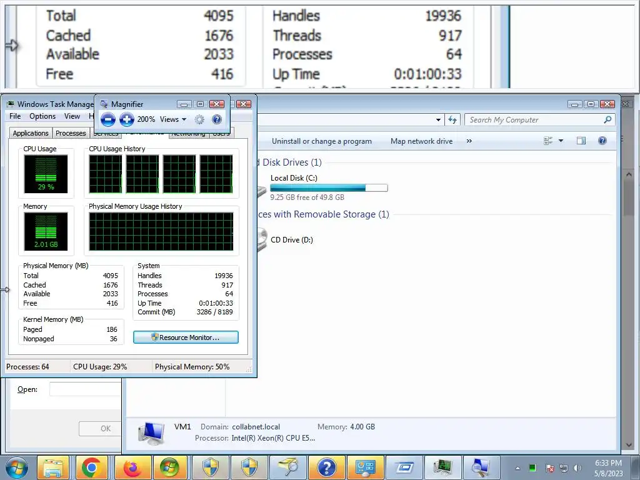Screen dimensions: 640x480
Task: Open the View menu in Task Manager
Action: (x=72, y=116)
